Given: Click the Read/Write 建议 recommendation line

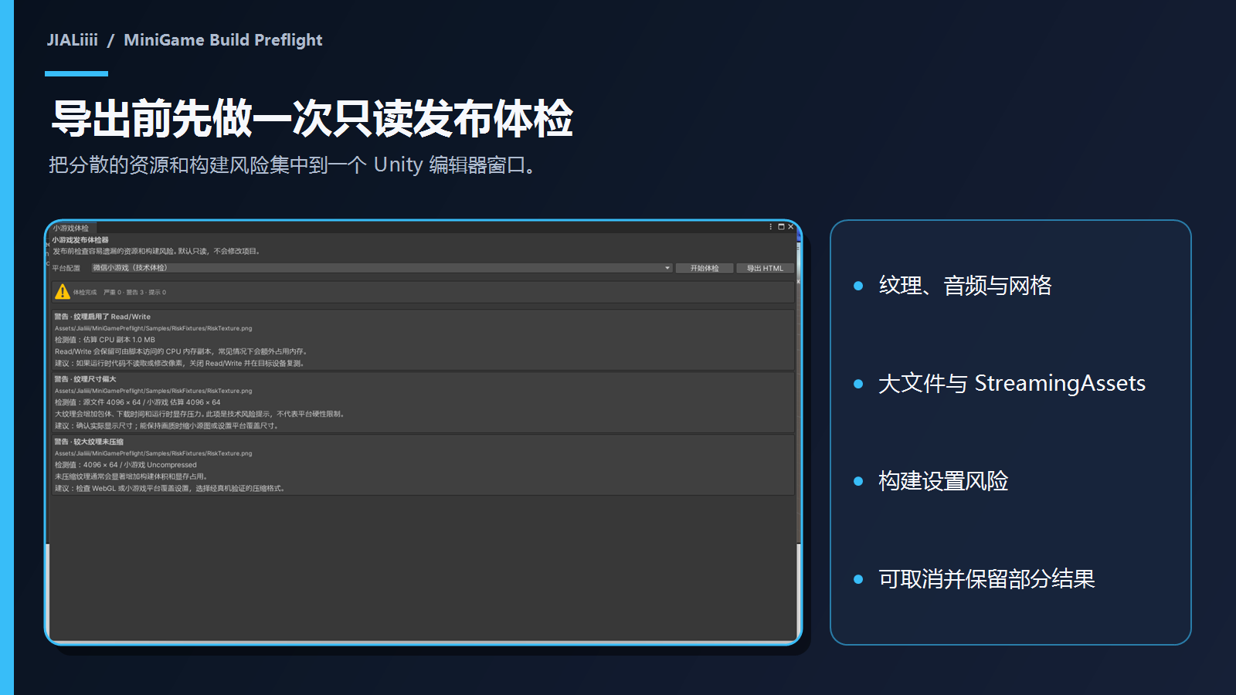Looking at the screenshot, I should pos(180,363).
